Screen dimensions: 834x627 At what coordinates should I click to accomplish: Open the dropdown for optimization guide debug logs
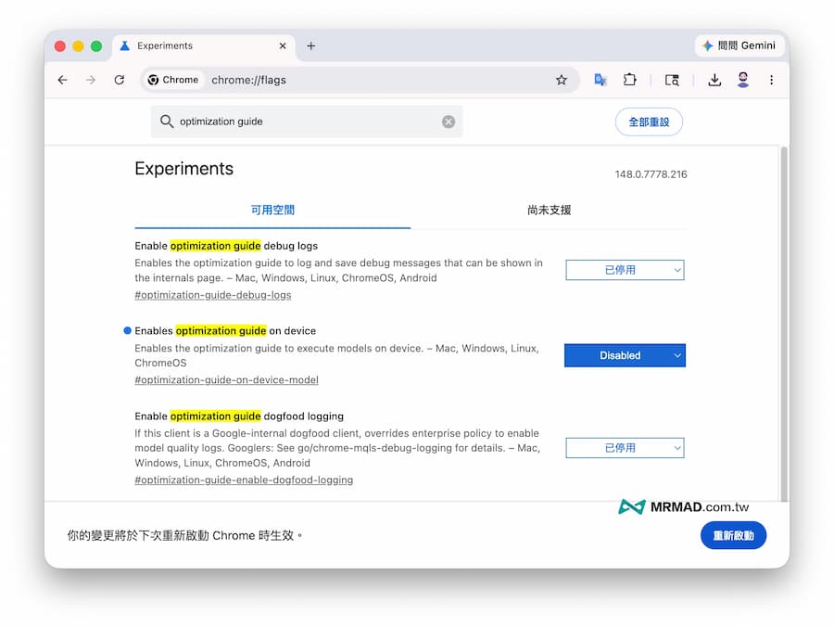click(625, 270)
